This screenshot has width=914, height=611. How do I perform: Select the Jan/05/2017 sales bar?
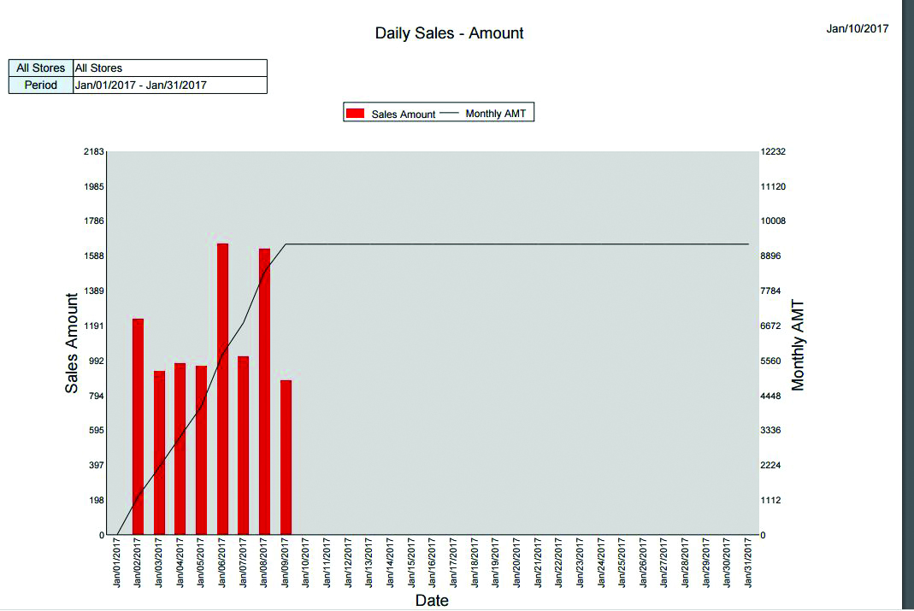click(x=201, y=449)
